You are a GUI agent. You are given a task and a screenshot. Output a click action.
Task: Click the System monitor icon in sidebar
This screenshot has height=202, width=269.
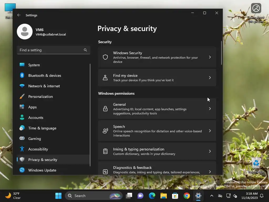[22, 65]
